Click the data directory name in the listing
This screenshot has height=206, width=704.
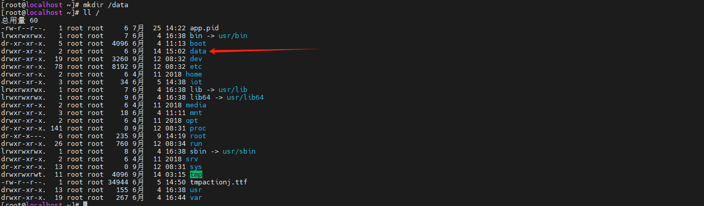point(198,51)
